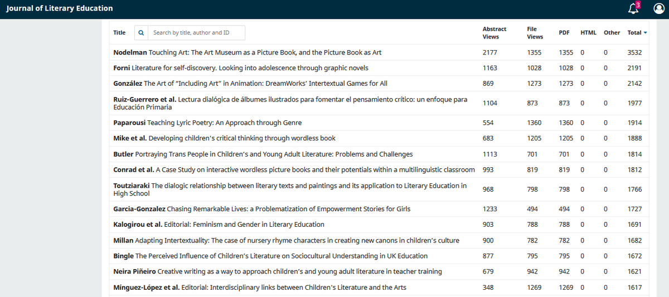Click the HTML column header
The height and width of the screenshot is (297, 669).
pos(588,33)
